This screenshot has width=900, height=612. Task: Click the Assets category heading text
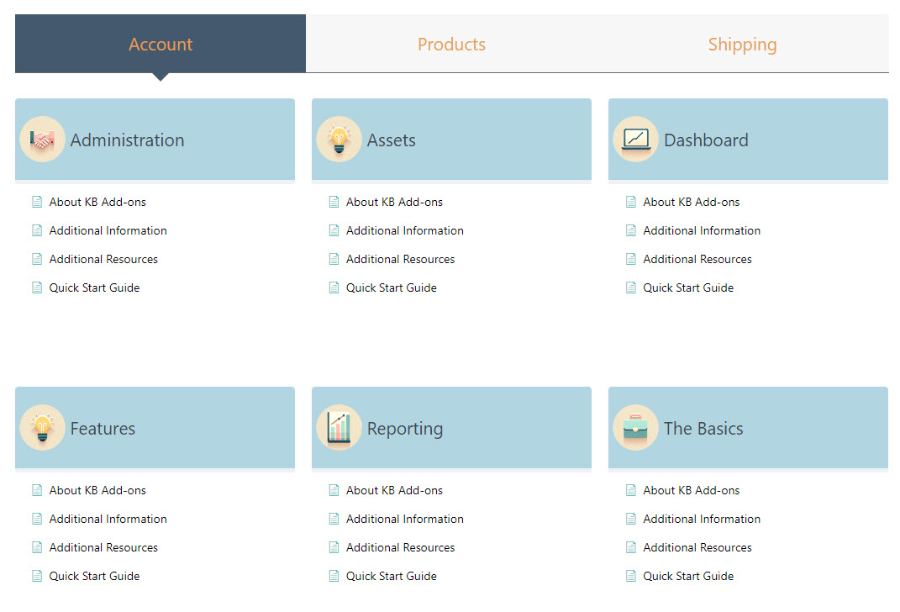[391, 140]
